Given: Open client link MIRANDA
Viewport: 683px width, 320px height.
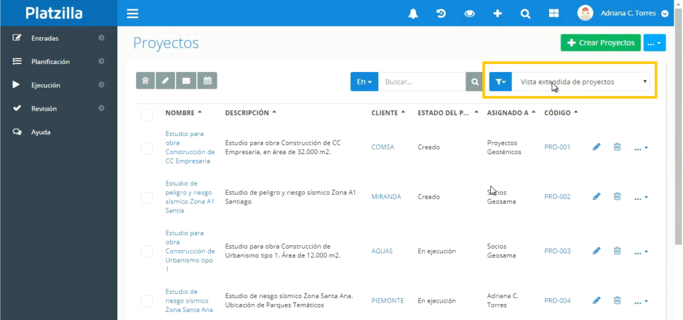Looking at the screenshot, I should [x=386, y=197].
